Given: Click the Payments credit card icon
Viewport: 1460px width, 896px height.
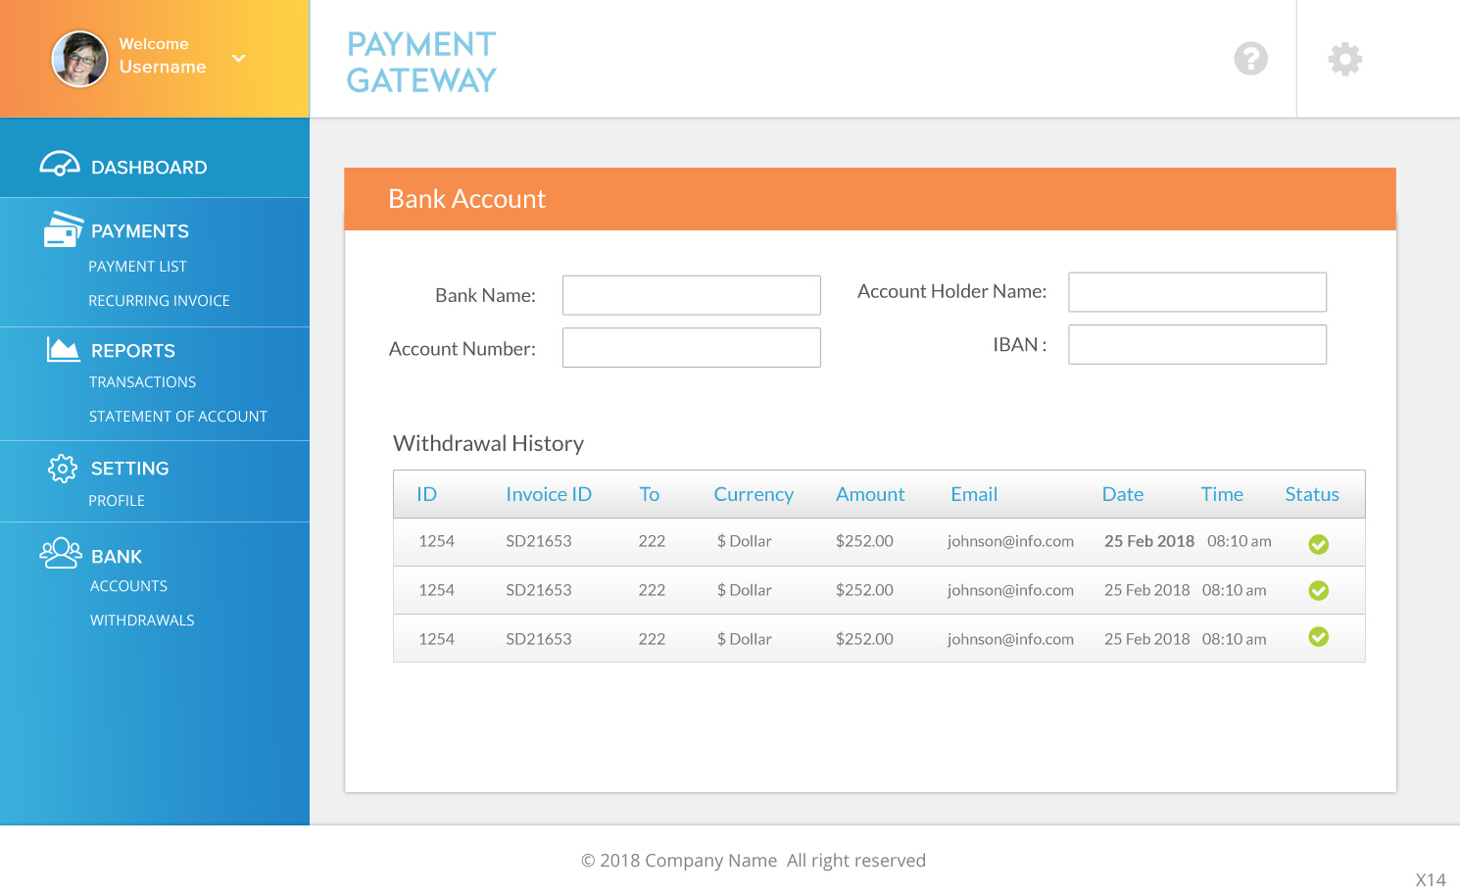Looking at the screenshot, I should [x=63, y=229].
